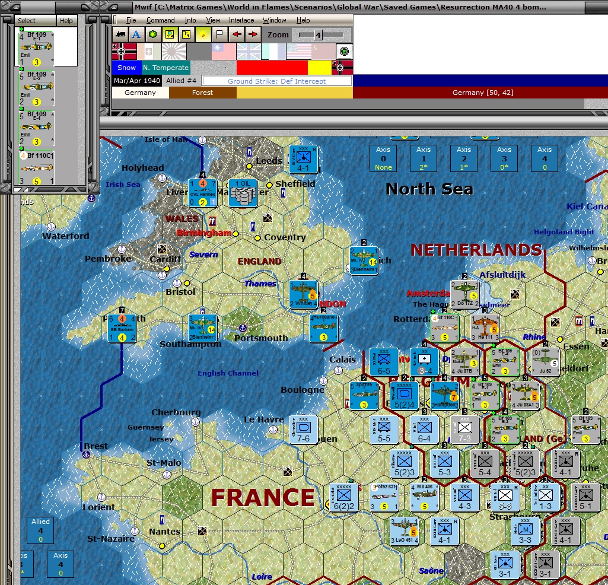Click the Allied #4 impulse label

point(181,81)
